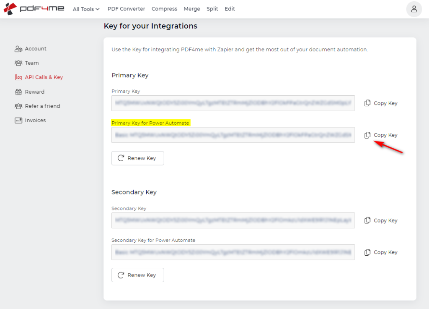Click the Reward gift icon
429x309 pixels.
(x=18, y=92)
